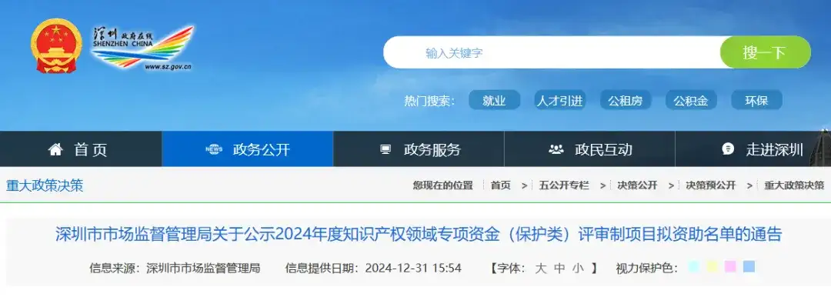The height and width of the screenshot is (297, 831).
Task: Select small font size 小
Action: (x=578, y=269)
